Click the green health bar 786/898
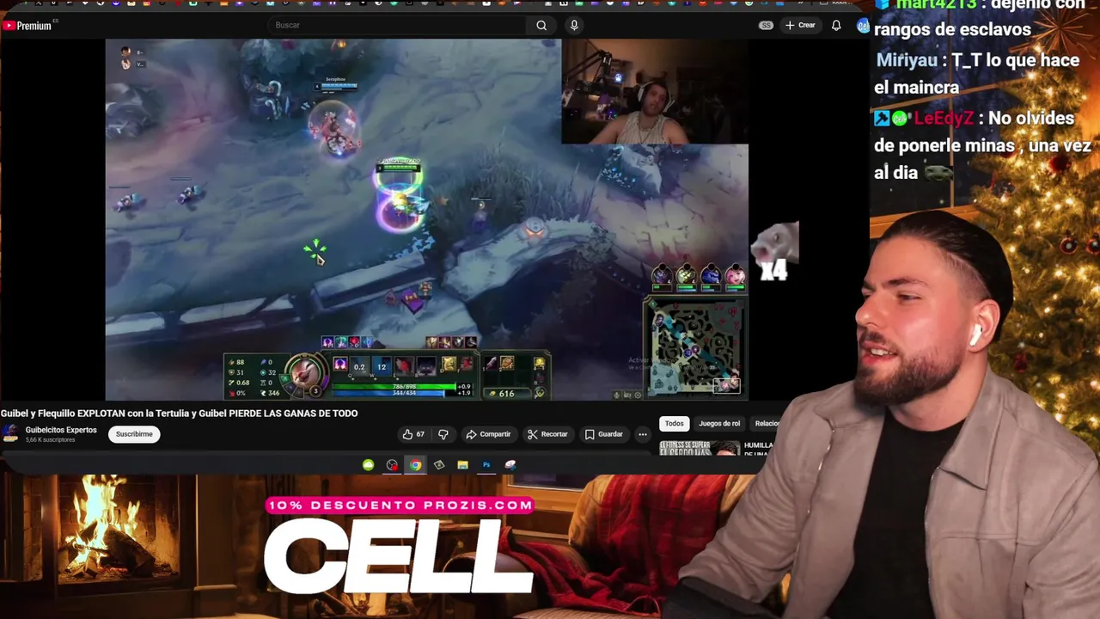Image resolution: width=1100 pixels, height=619 pixels. point(401,386)
